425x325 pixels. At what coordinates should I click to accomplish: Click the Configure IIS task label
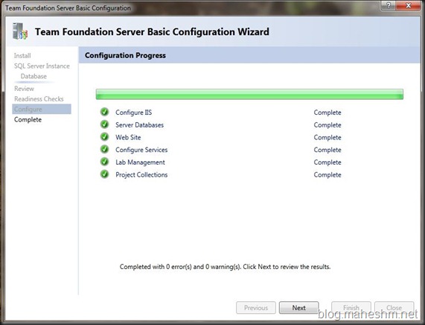[134, 113]
